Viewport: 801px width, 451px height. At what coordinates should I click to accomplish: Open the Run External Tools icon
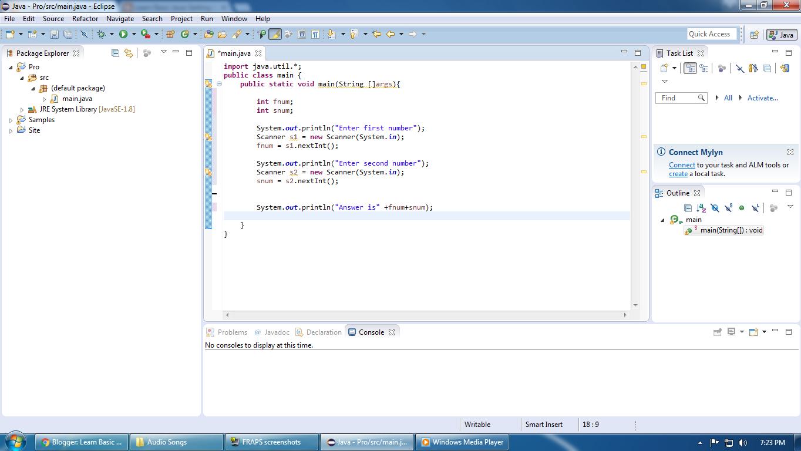tap(145, 34)
